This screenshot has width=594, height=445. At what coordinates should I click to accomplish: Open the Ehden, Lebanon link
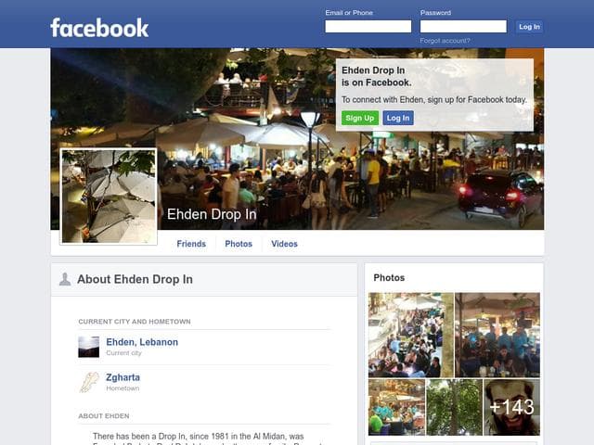(x=142, y=342)
